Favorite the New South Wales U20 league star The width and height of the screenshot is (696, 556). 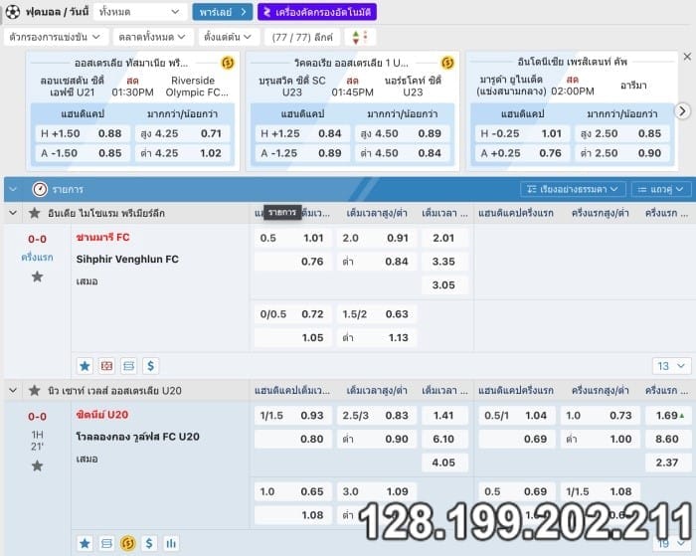pos(34,391)
